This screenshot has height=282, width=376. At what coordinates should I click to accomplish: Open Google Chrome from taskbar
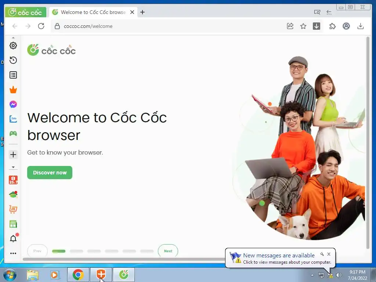click(x=78, y=275)
